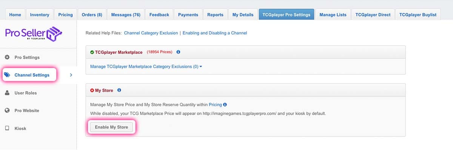The image size is (453, 150).
Task: Go to the Orders (8) tab
Action: click(x=92, y=15)
